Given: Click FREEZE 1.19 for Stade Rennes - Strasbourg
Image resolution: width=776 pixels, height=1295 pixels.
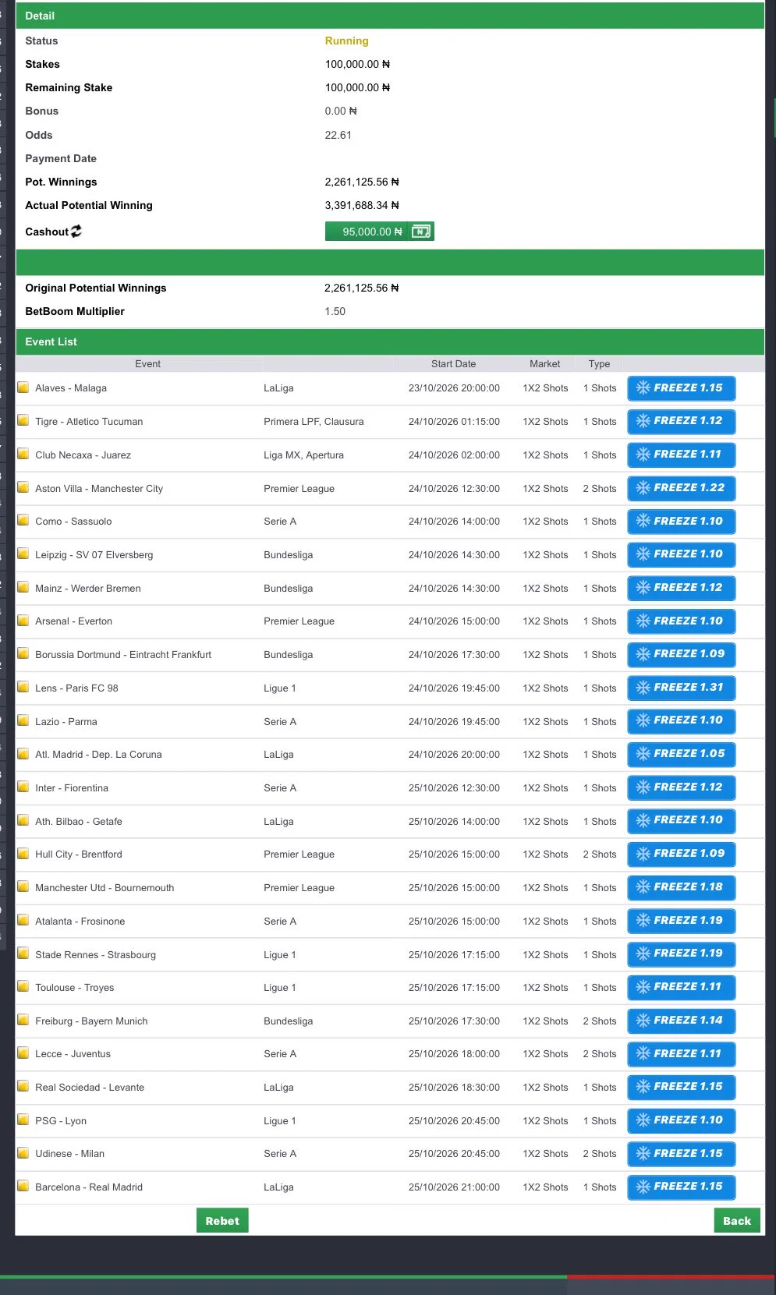Looking at the screenshot, I should 682,954.
